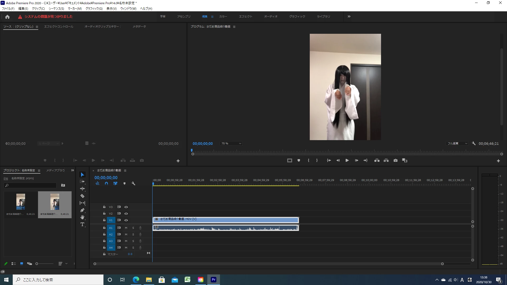Click the Export Frame camera icon
This screenshot has width=507, height=285.
pos(395,160)
